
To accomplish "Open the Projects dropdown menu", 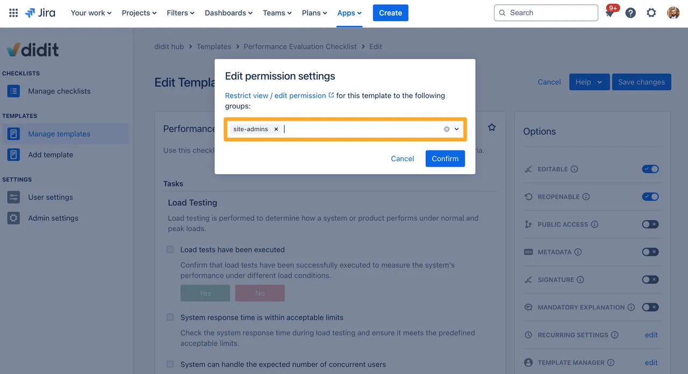I will (x=139, y=13).
